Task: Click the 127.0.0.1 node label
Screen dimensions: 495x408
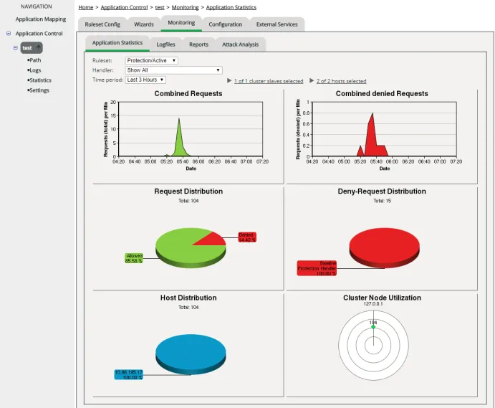Action: [373, 304]
